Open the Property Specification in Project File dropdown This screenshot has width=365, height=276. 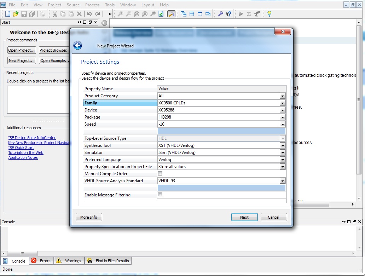283,167
